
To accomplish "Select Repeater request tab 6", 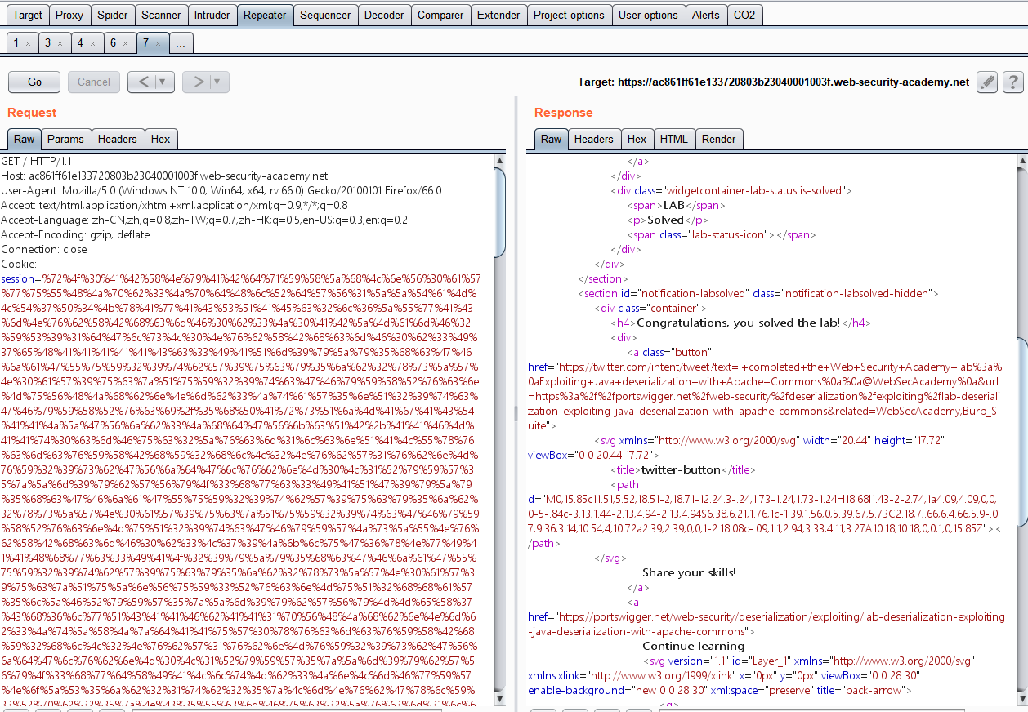I will pyautogui.click(x=113, y=43).
